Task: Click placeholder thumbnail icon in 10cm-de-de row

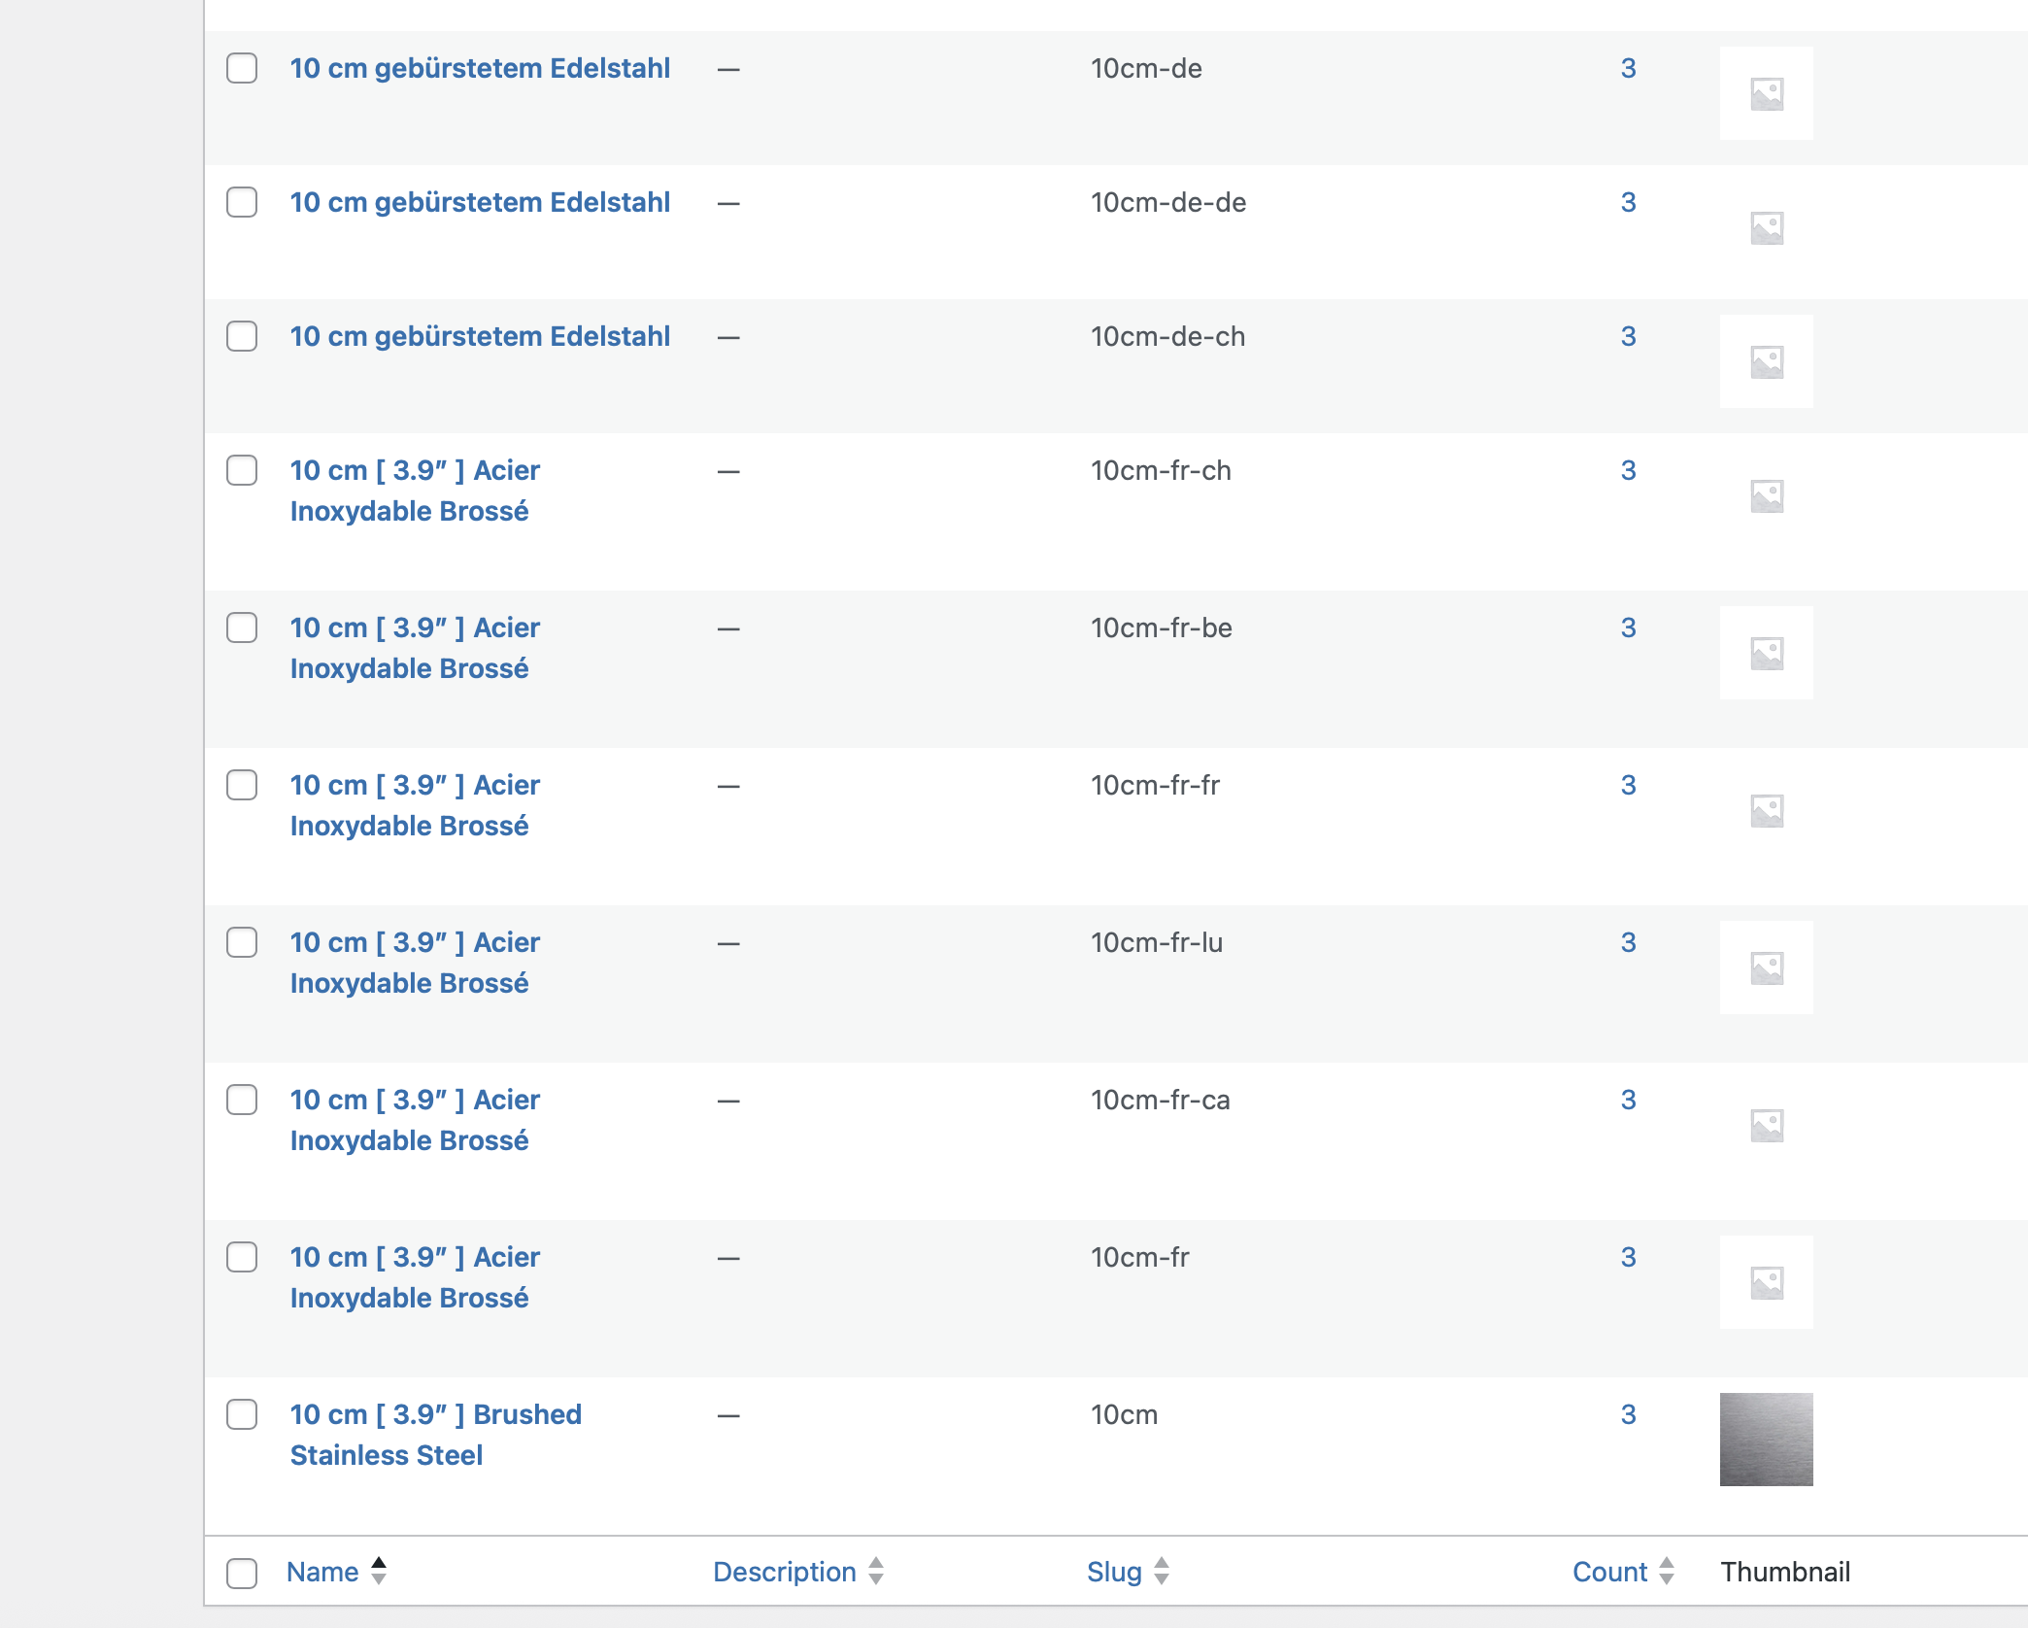Action: tap(1766, 227)
